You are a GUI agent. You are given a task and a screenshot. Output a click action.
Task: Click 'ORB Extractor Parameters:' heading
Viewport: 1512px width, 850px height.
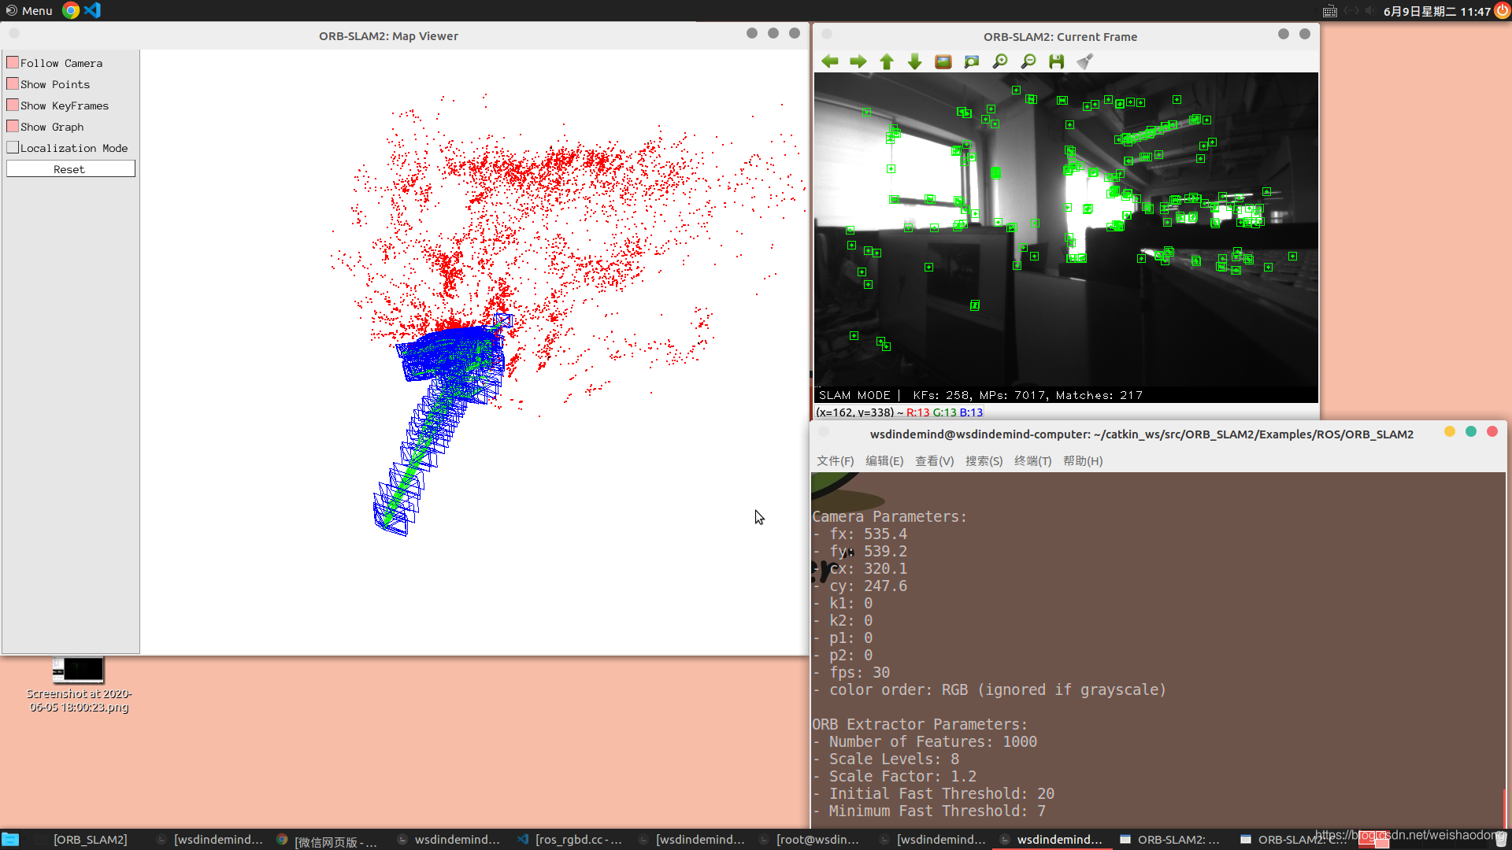[920, 724]
